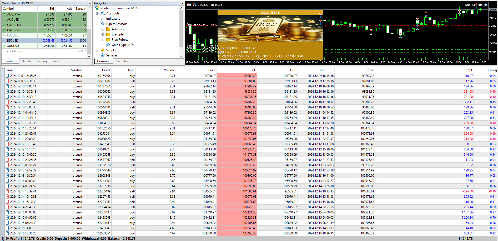Expand the Examples folder node
Image resolution: width=498 pixels, height=241 pixels.
[103, 34]
